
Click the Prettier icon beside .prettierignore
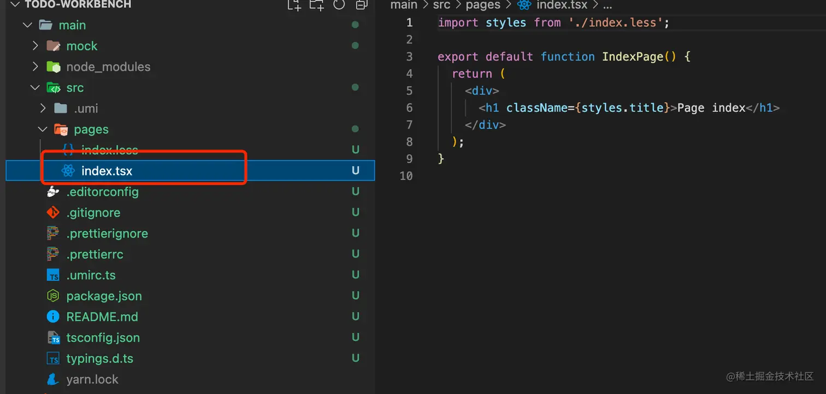click(x=53, y=233)
